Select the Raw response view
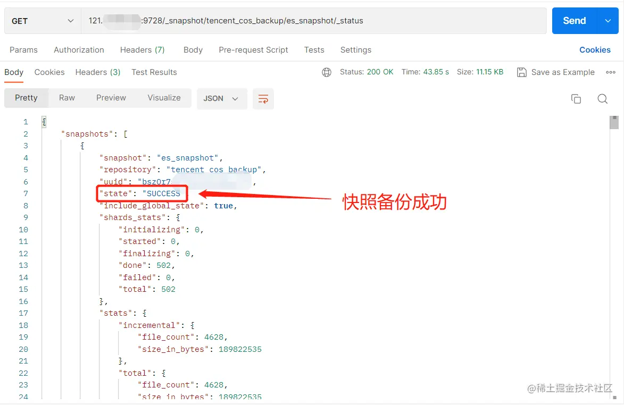624x405 pixels. pos(66,97)
